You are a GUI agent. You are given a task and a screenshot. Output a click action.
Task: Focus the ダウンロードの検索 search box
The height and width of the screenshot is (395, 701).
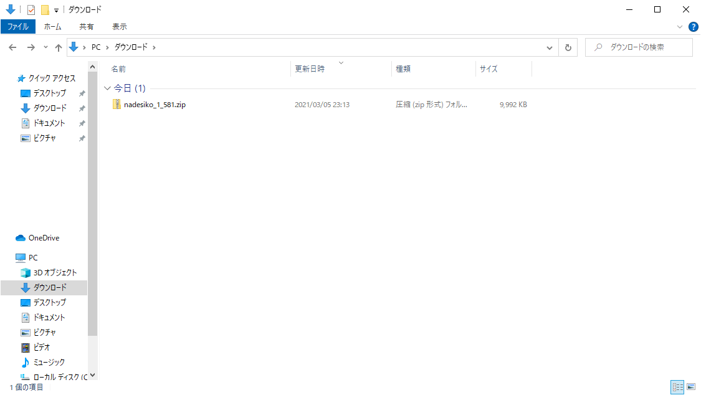639,47
